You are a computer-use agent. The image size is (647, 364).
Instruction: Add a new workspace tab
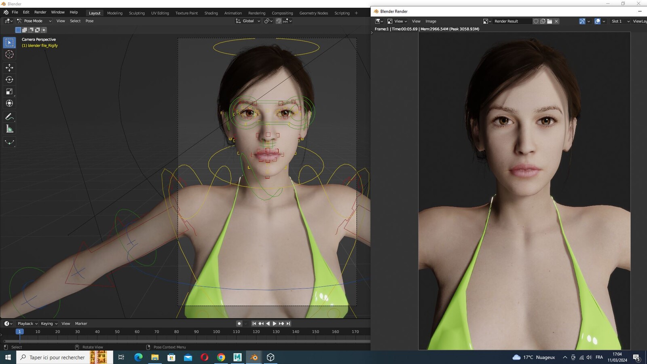click(x=356, y=13)
